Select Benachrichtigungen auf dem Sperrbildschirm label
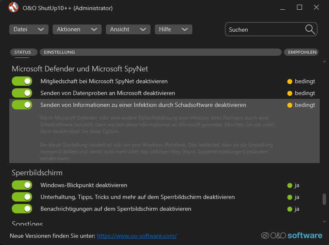The width and height of the screenshot is (329, 245). pos(116,209)
